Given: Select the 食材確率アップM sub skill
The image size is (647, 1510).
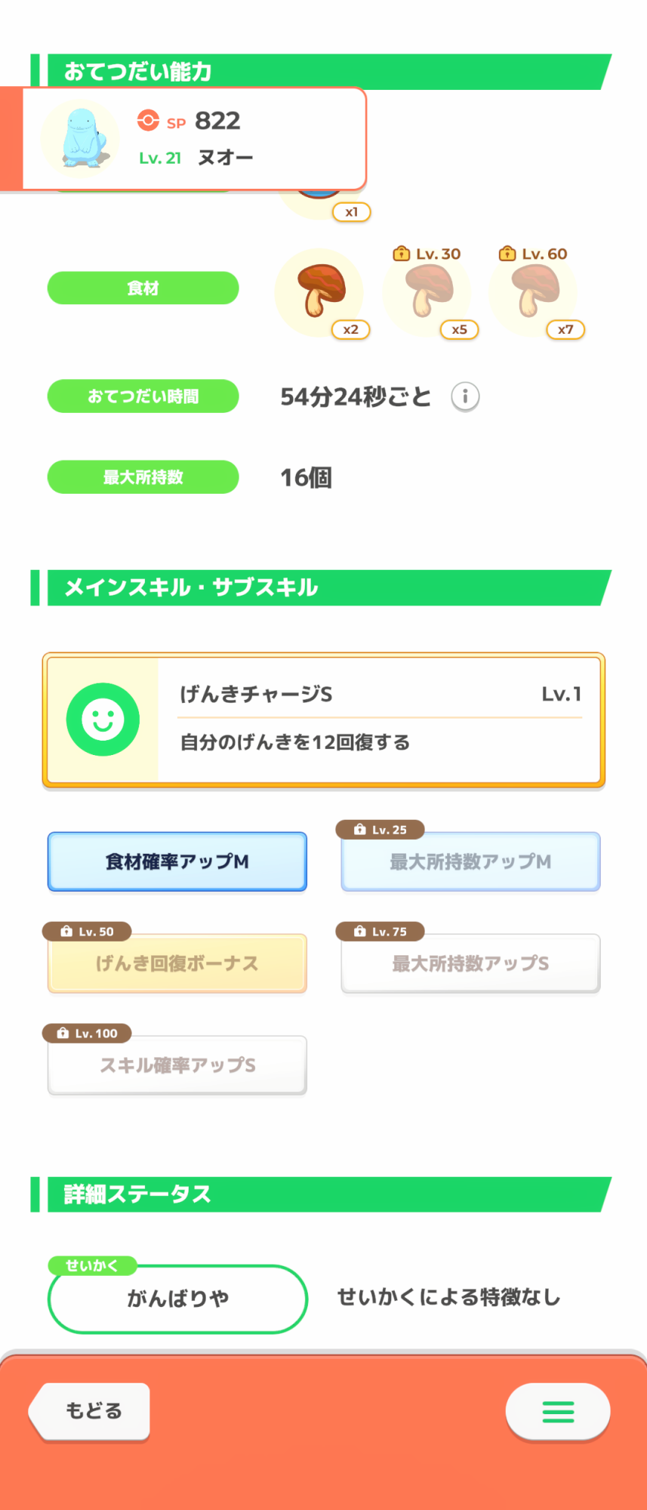Looking at the screenshot, I should (x=177, y=861).
